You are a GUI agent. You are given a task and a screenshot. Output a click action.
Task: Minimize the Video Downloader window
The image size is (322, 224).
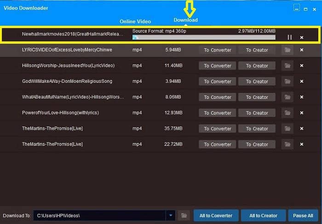[297, 8]
